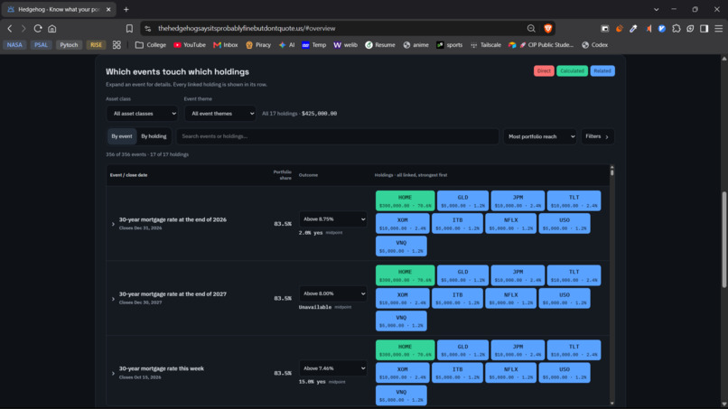Select VNQ chip in end of 2026 row
The width and height of the screenshot is (728, 409).
(x=401, y=246)
